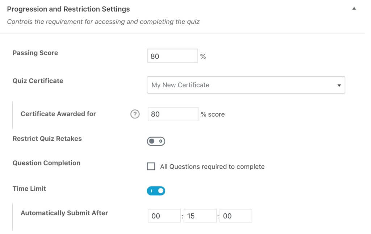
Task: Click the Automatically Submit After label
Action: click(64, 213)
